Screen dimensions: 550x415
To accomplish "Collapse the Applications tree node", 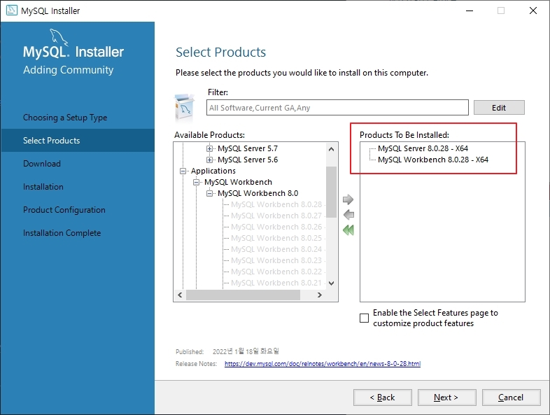I will (183, 171).
